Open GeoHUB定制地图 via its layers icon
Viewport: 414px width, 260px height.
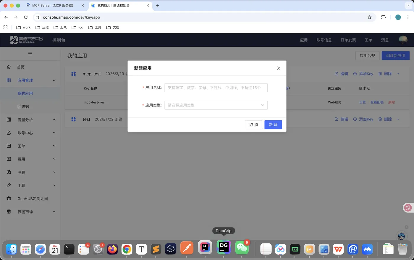coord(9,198)
